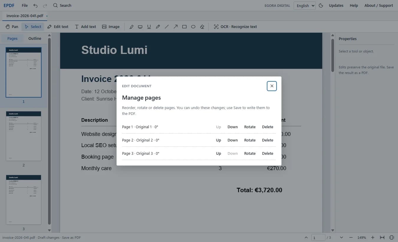The image size is (398, 242).
Task: Delete Page 2
Action: pos(268,140)
